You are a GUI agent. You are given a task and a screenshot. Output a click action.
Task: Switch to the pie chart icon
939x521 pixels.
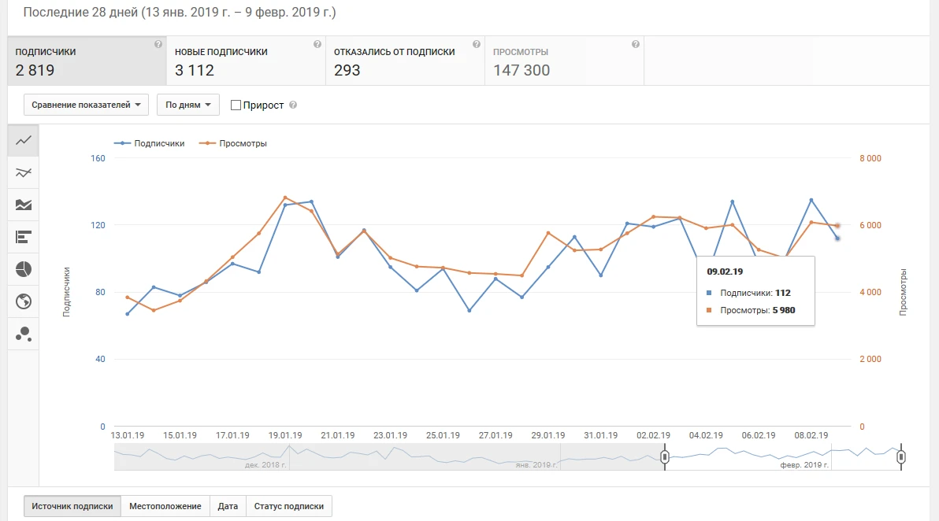(24, 269)
